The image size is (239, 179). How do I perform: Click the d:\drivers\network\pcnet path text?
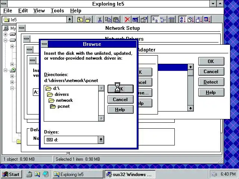point(71,81)
